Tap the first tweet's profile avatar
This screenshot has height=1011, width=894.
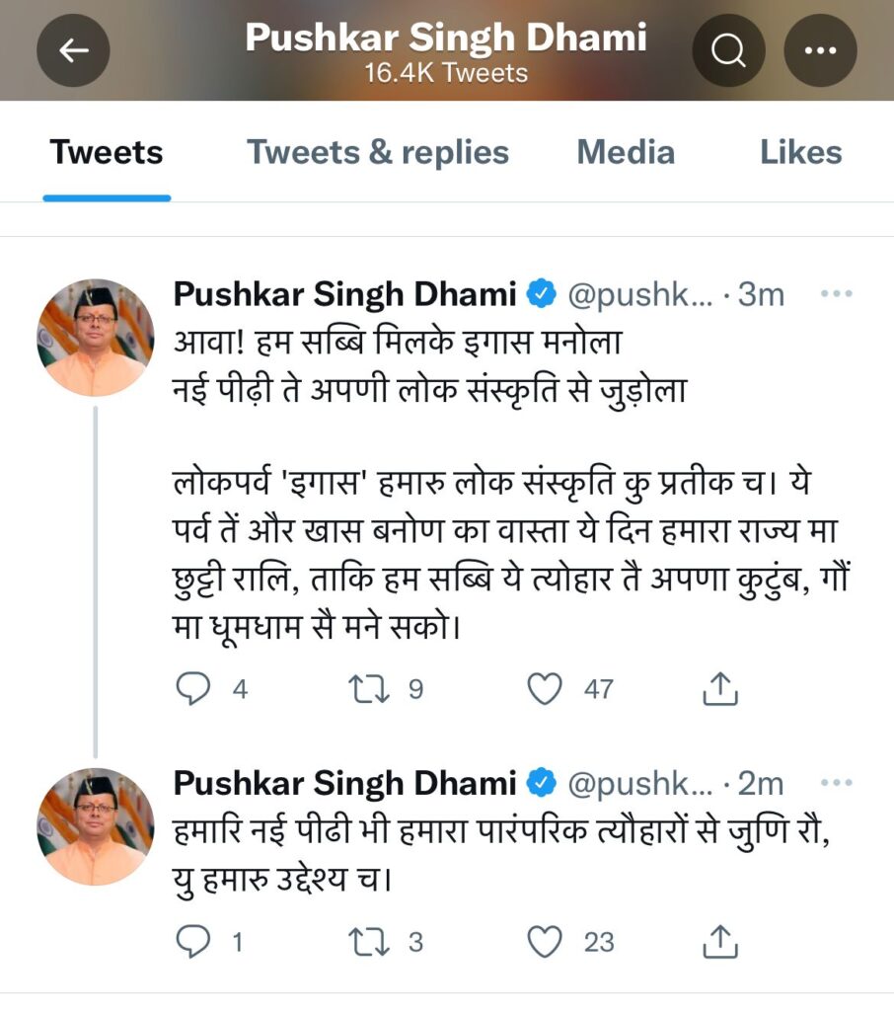pos(96,338)
